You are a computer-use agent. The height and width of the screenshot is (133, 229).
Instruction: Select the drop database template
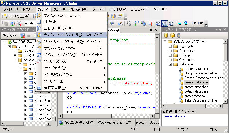coord(195,96)
